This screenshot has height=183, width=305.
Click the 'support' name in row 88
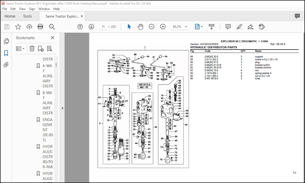click(x=259, y=57)
